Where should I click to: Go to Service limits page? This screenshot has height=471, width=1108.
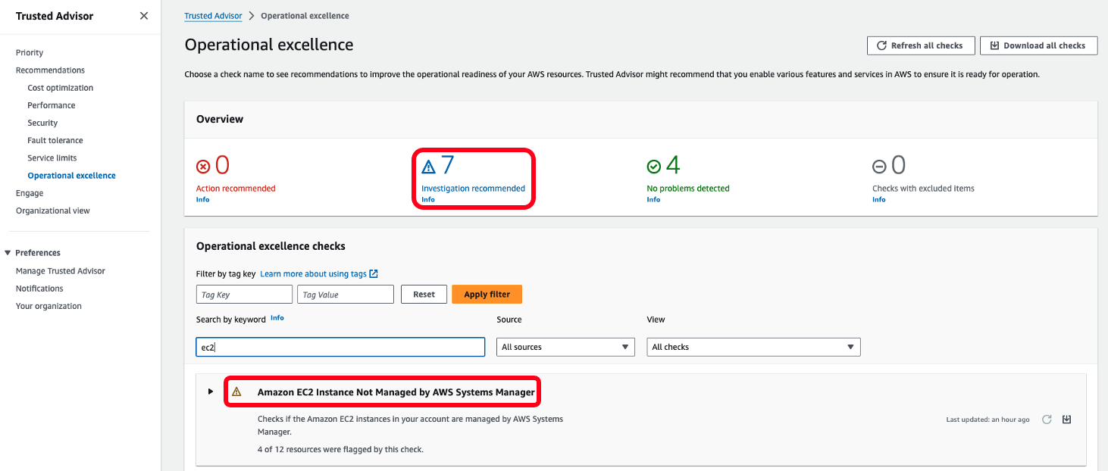52,158
